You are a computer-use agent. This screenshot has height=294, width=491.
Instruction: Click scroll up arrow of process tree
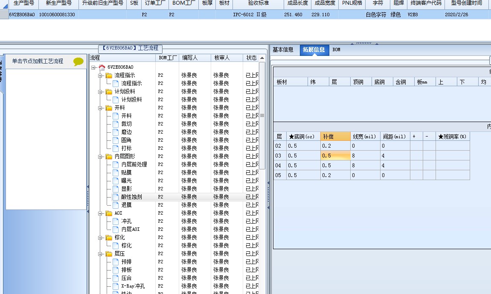[x=262, y=58]
